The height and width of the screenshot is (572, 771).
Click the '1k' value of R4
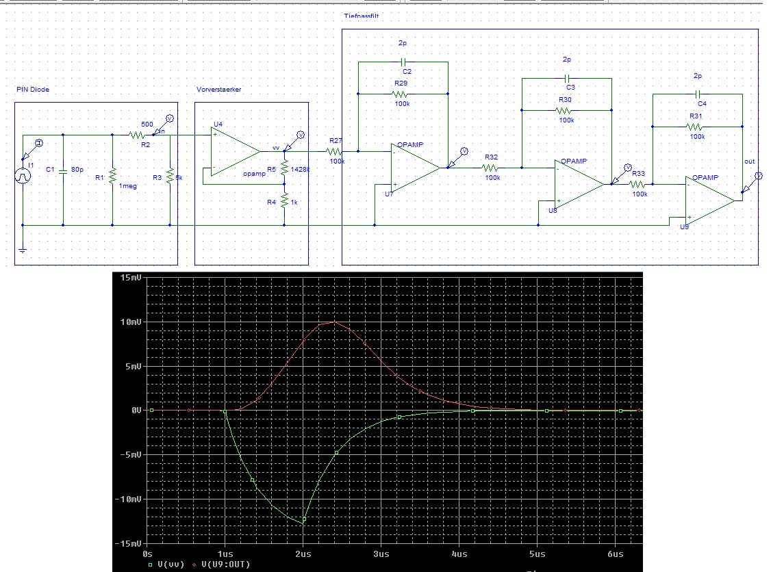294,202
